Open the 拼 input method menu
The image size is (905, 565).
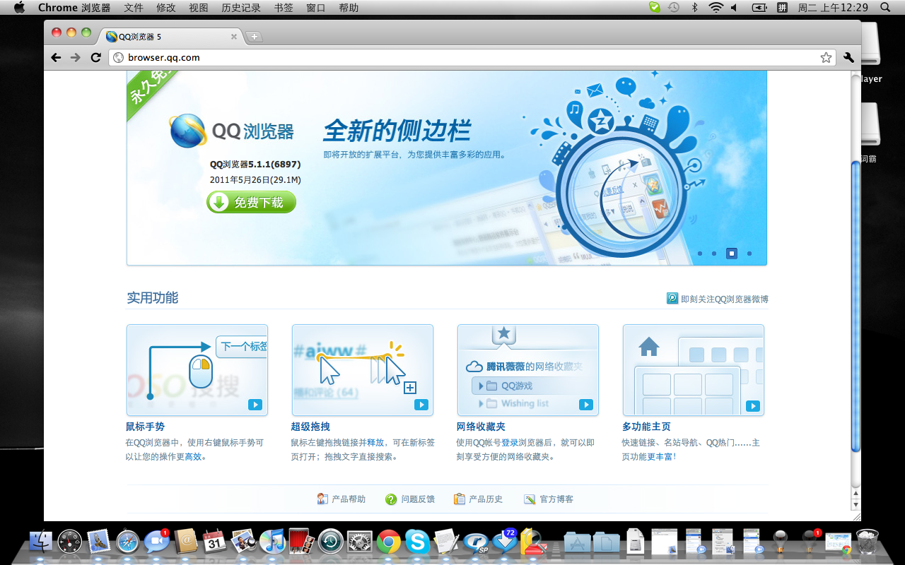[x=782, y=8]
